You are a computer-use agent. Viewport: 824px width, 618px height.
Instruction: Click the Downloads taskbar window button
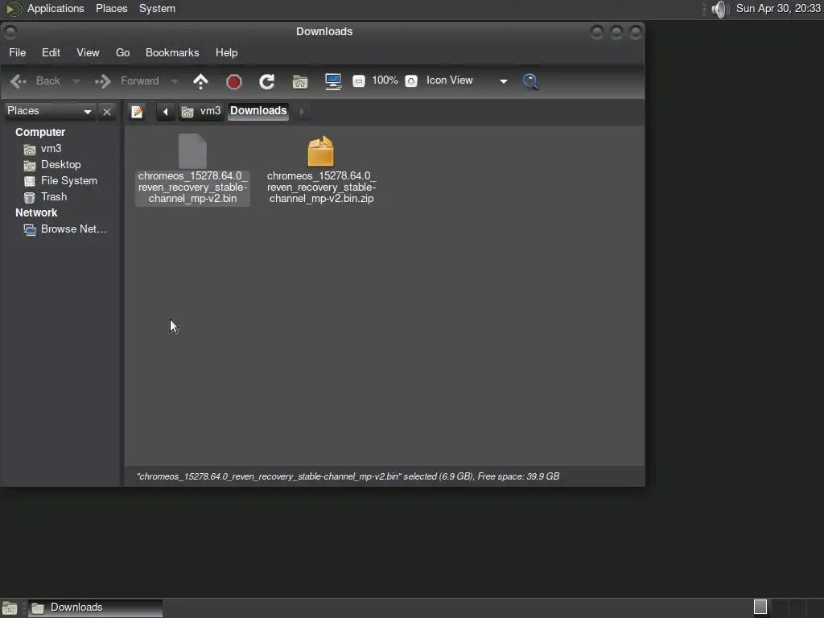pyautogui.click(x=95, y=608)
